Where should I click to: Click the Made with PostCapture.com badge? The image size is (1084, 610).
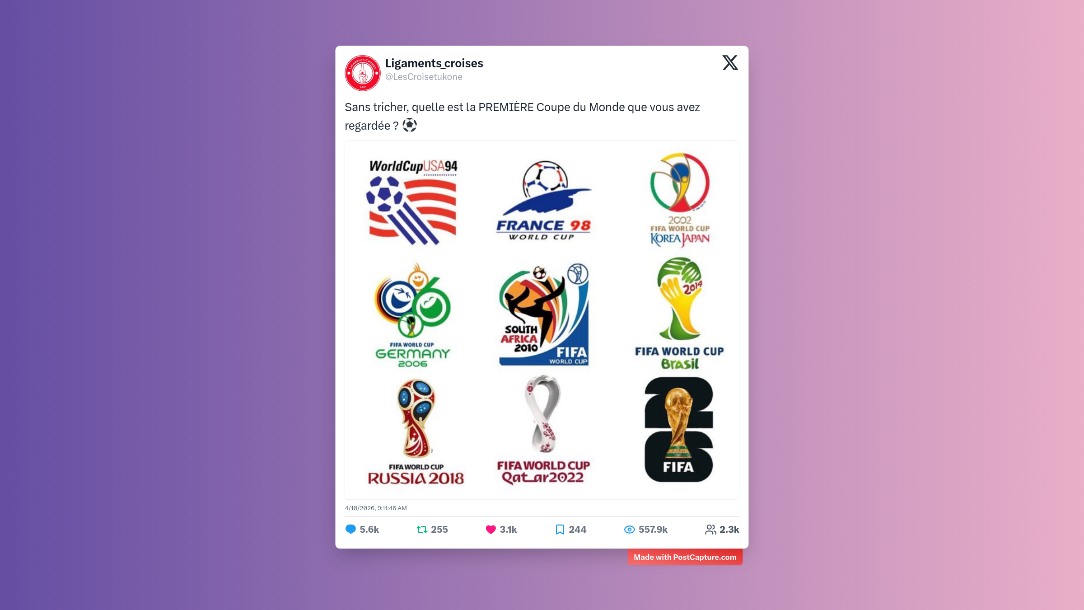(685, 557)
